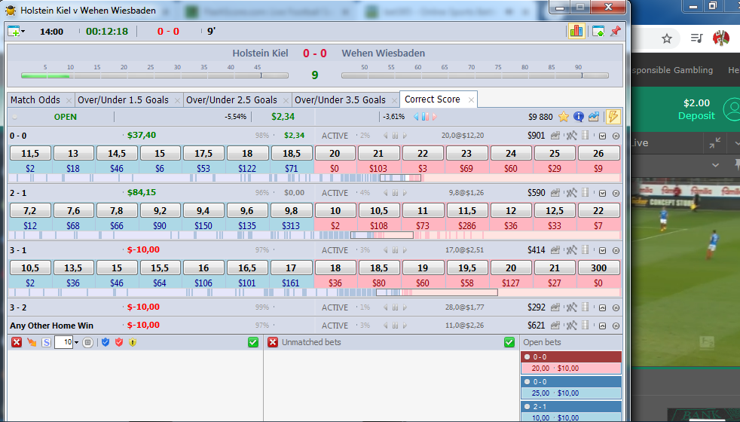740x422 pixels.
Task: Click the grey left arrow in the 2 - 1 row
Action: pyautogui.click(x=386, y=193)
